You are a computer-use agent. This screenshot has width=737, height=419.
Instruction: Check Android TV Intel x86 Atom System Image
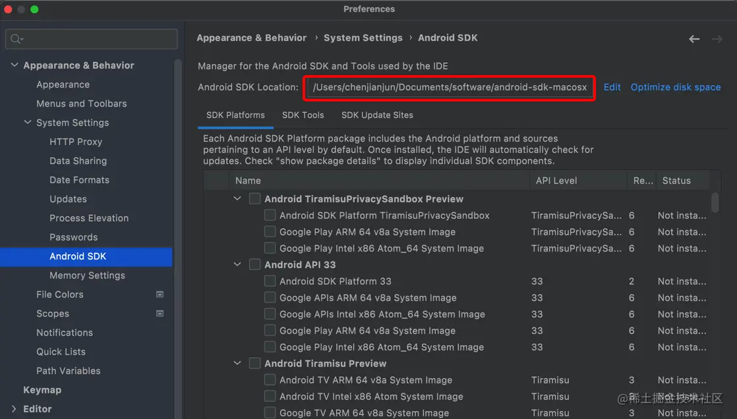pyautogui.click(x=270, y=396)
